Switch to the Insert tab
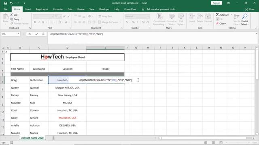The image size is (259, 145). 28,9
